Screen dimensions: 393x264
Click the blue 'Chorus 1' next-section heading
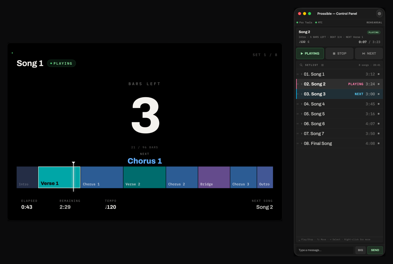point(145,161)
